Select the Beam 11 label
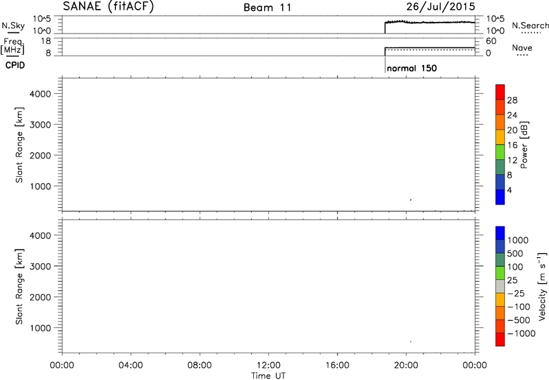549x380 pixels. click(x=268, y=8)
